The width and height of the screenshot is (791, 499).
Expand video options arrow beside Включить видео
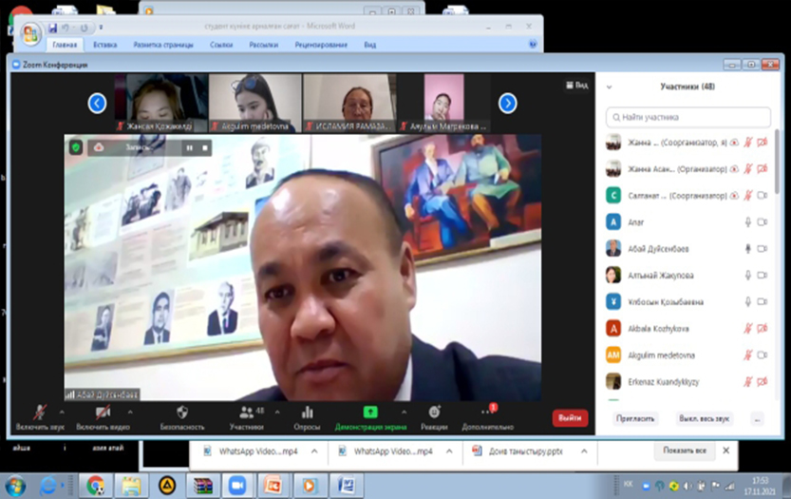pos(130,412)
